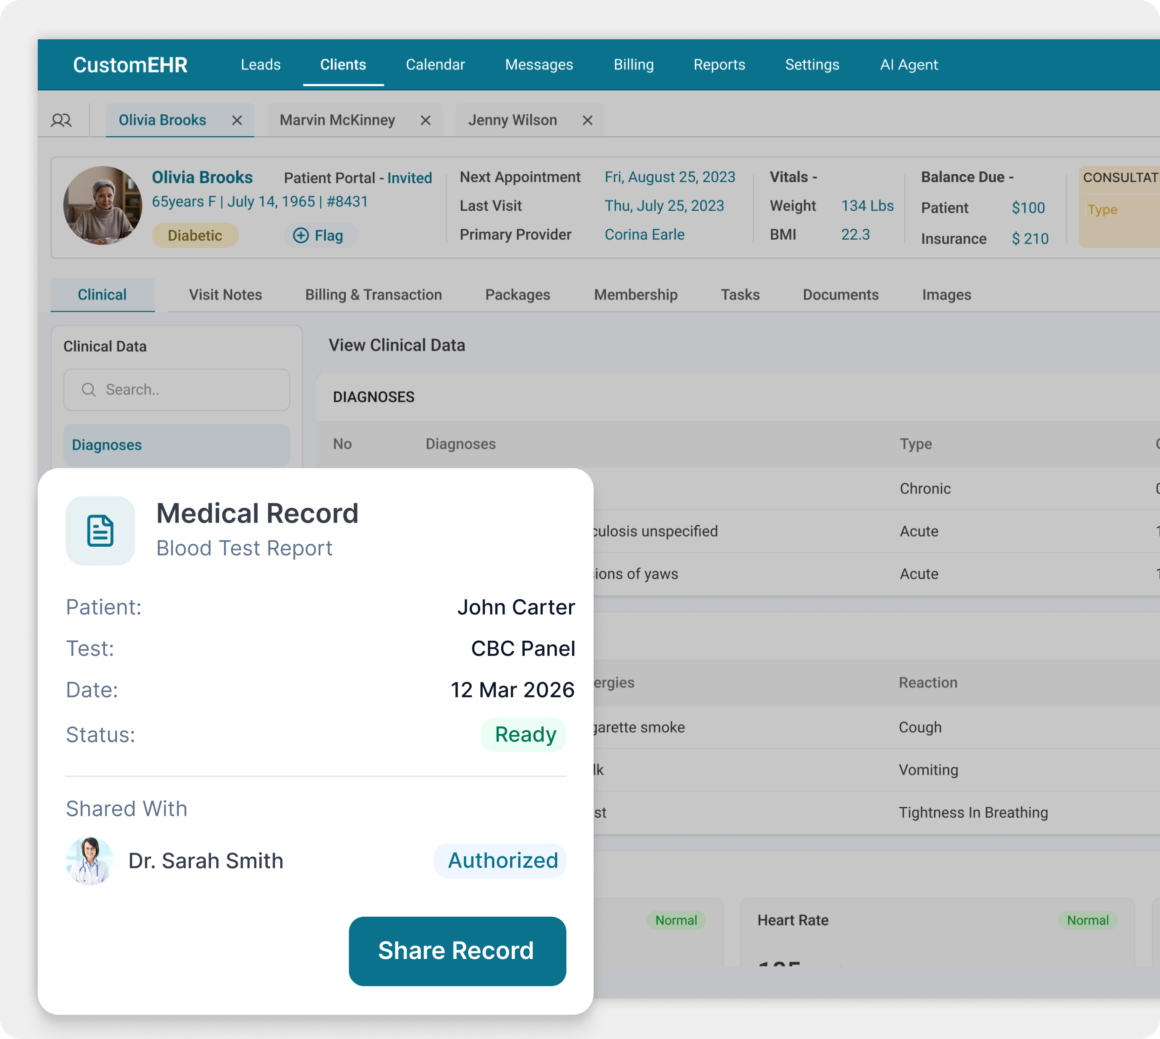Click Dr. Sarah Smith's avatar
Image resolution: width=1160 pixels, height=1039 pixels.
click(89, 861)
